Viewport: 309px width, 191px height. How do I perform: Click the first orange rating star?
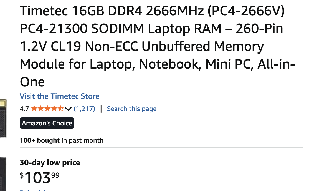pos(34,109)
